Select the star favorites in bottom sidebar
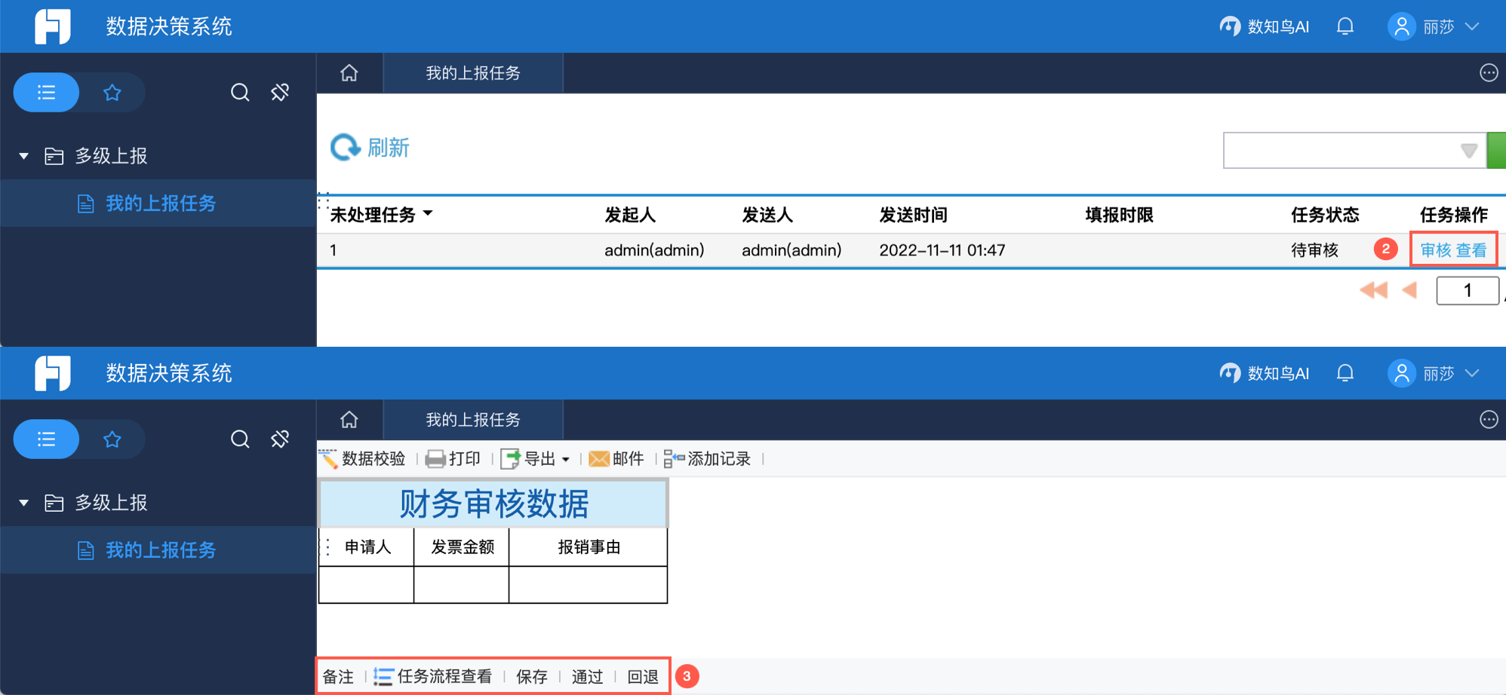This screenshot has width=1506, height=695. 112,439
